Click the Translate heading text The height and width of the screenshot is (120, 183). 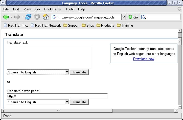point(14,34)
